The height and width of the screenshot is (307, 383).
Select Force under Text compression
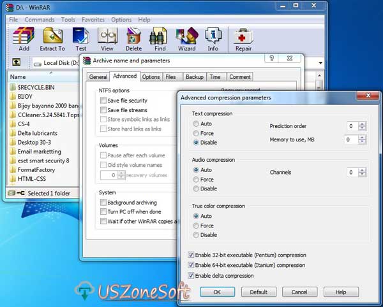(196, 133)
